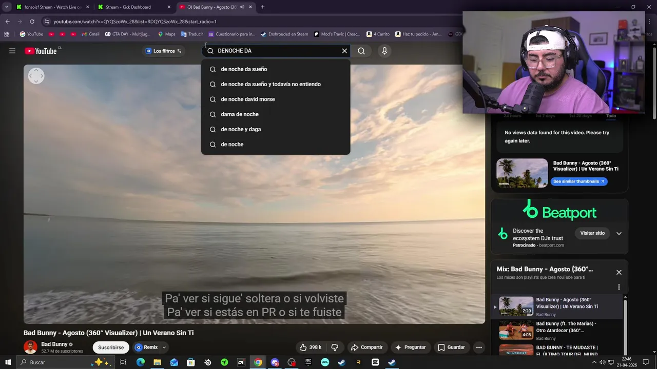The image size is (657, 369).
Task: Visit the Beatport site with Visitar sitio
Action: click(592, 233)
